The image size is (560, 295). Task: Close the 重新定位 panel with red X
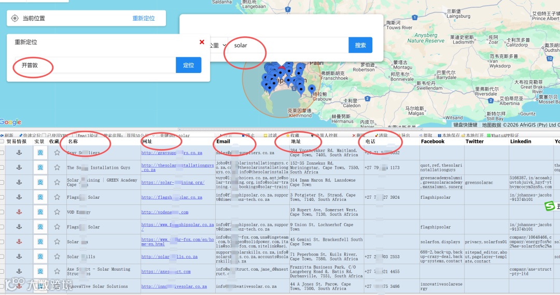tap(202, 42)
